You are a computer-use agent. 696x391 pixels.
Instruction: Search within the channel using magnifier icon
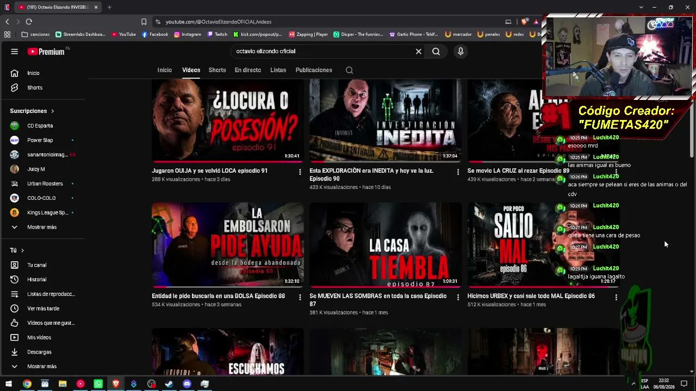[x=350, y=70]
